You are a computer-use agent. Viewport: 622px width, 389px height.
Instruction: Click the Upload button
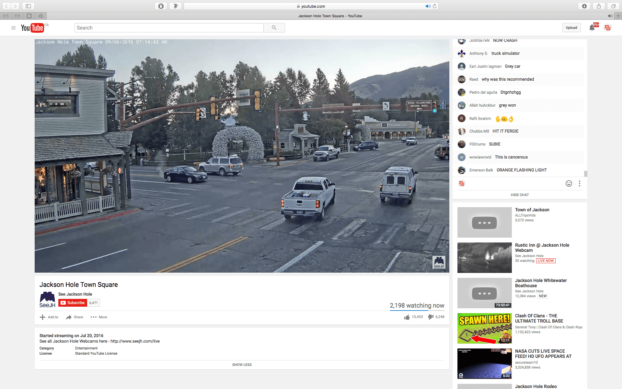point(571,28)
